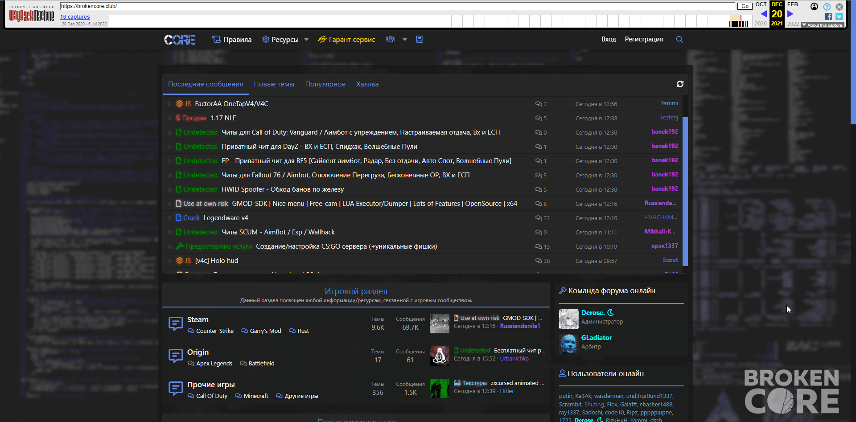This screenshot has width=856, height=422.
Task: Expand the Ресурсы dropdown arrow
Action: pyautogui.click(x=306, y=40)
